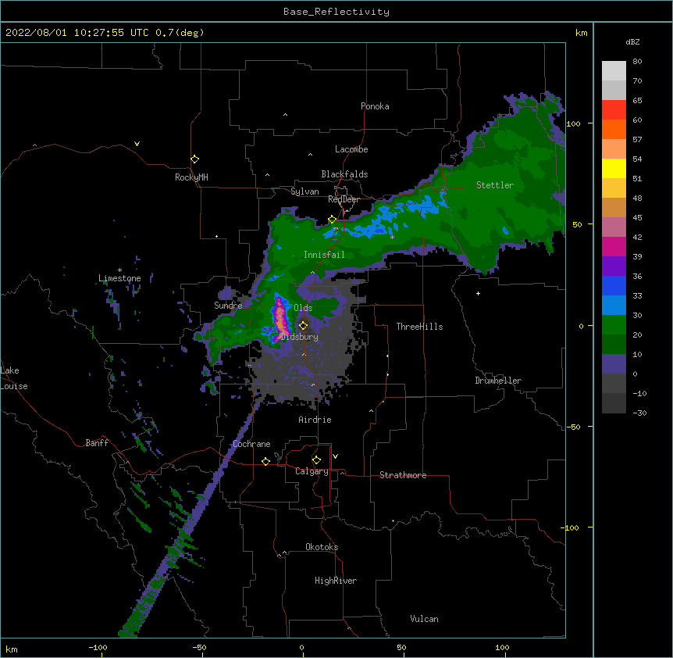Click the green 20-30 dBZ legend swatch
The width and height of the screenshot is (673, 658).
614,325
